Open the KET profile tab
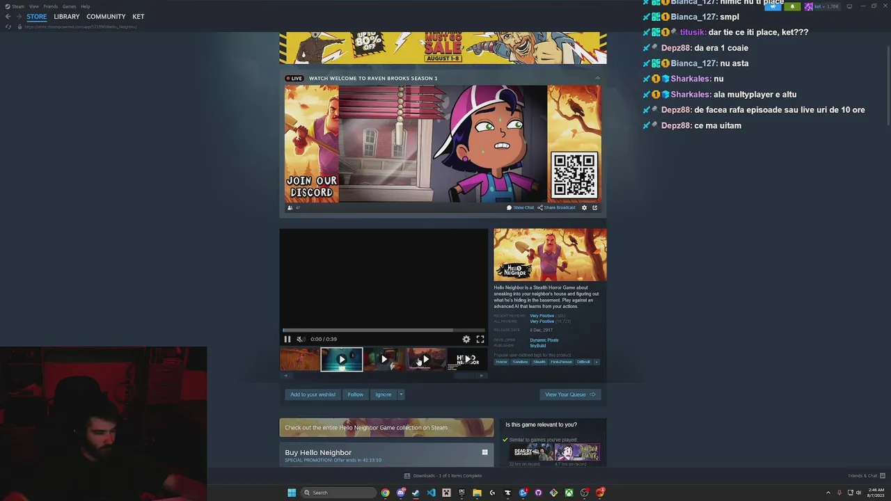The width and height of the screenshot is (891, 501). tap(139, 17)
